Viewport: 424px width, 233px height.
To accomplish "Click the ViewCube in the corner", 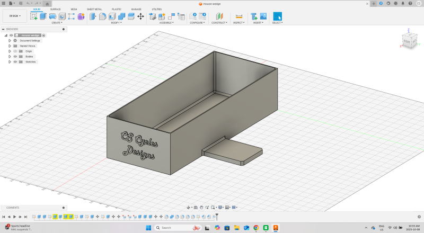I will click(407, 40).
